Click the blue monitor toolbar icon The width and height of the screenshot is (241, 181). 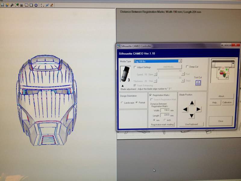tap(47, 5)
